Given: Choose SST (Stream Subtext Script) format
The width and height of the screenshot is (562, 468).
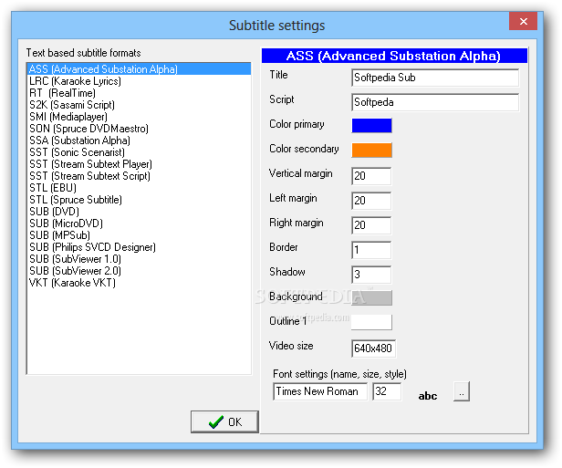Looking at the screenshot, I should [x=139, y=175].
